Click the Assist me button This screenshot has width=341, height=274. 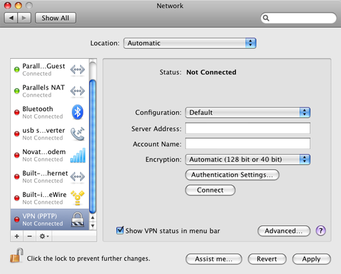pyautogui.click(x=213, y=259)
